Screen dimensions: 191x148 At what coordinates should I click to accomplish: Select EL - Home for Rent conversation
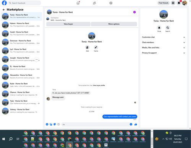click(x=21, y=68)
